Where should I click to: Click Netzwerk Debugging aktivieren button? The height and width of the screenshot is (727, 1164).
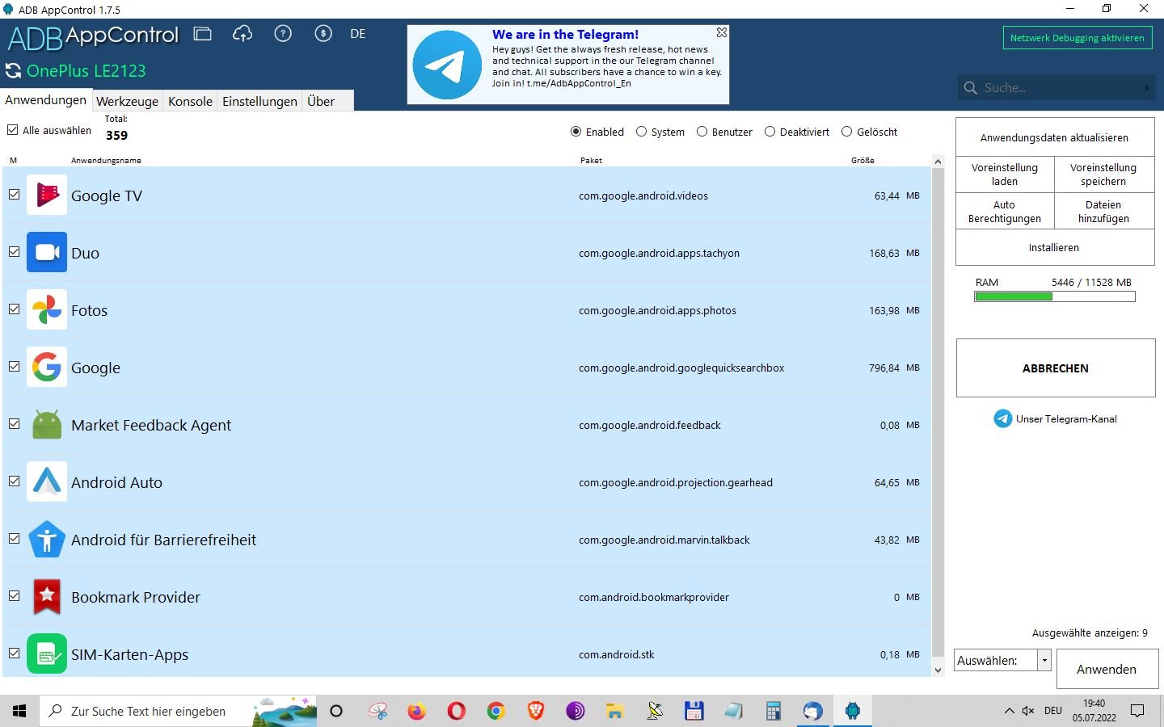tap(1077, 38)
